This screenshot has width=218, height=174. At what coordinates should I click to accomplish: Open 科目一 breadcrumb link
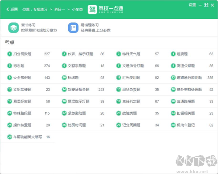[x=60, y=9]
